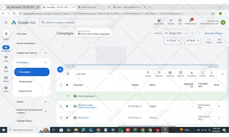
Task: Expand Audiences, keywords and content section
Action: (x=45, y=111)
